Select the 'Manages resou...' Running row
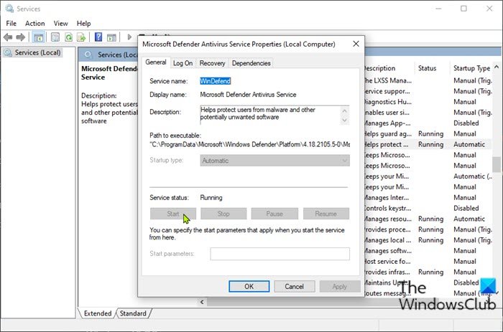Screen dimensions: 503x332 pos(428,219)
